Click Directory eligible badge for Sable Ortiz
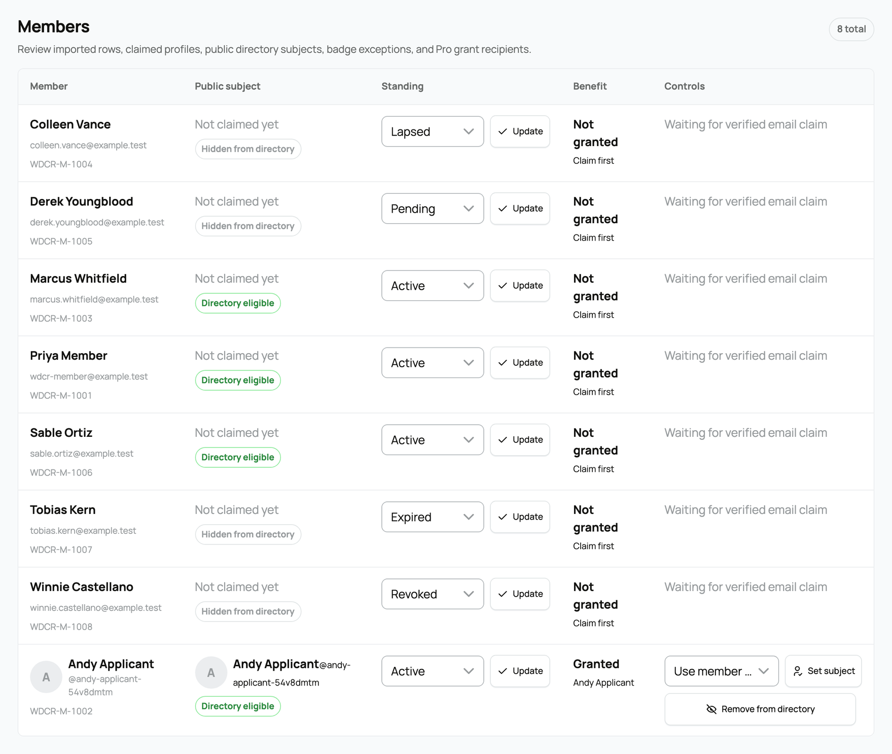This screenshot has height=754, width=892. [x=238, y=458]
